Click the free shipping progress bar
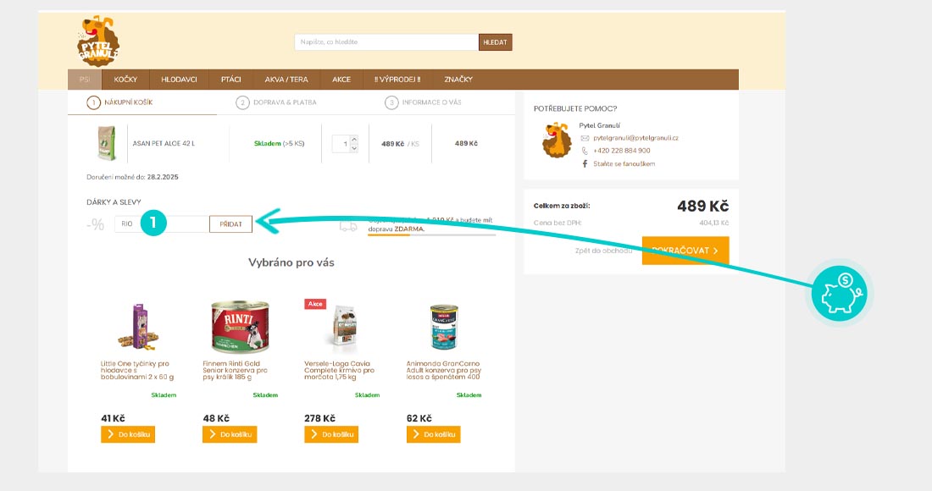The width and height of the screenshot is (932, 491). click(x=431, y=235)
